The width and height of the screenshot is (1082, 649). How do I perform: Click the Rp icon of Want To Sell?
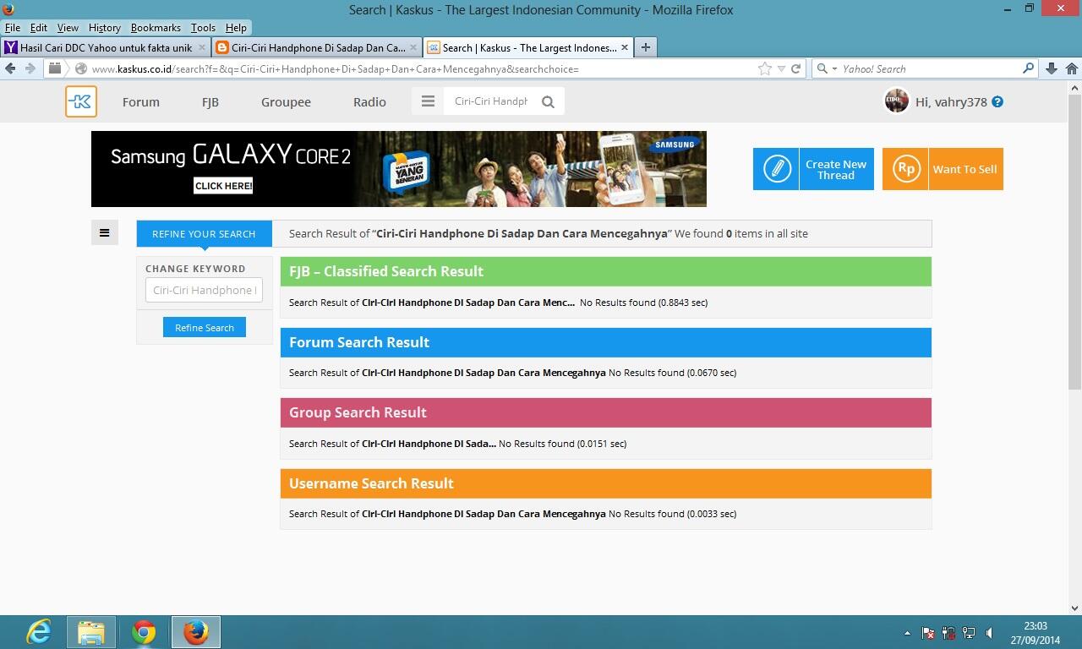905,169
